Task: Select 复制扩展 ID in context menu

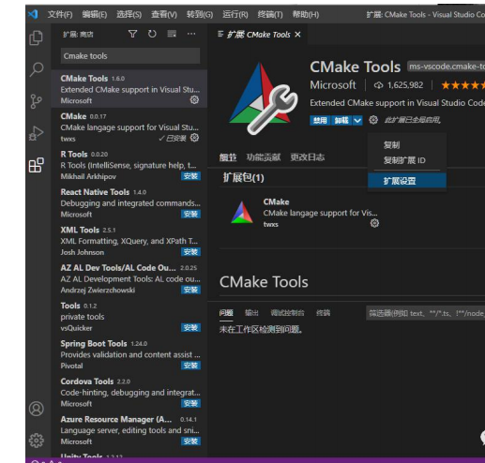Action: coord(407,160)
